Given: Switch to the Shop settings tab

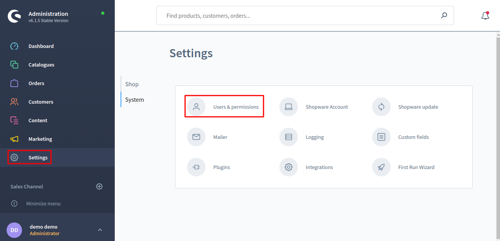Looking at the screenshot, I should 132,84.
